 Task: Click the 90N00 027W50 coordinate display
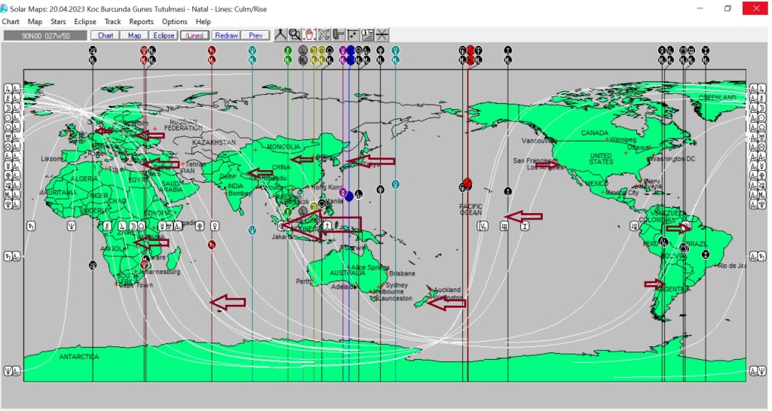tap(44, 35)
